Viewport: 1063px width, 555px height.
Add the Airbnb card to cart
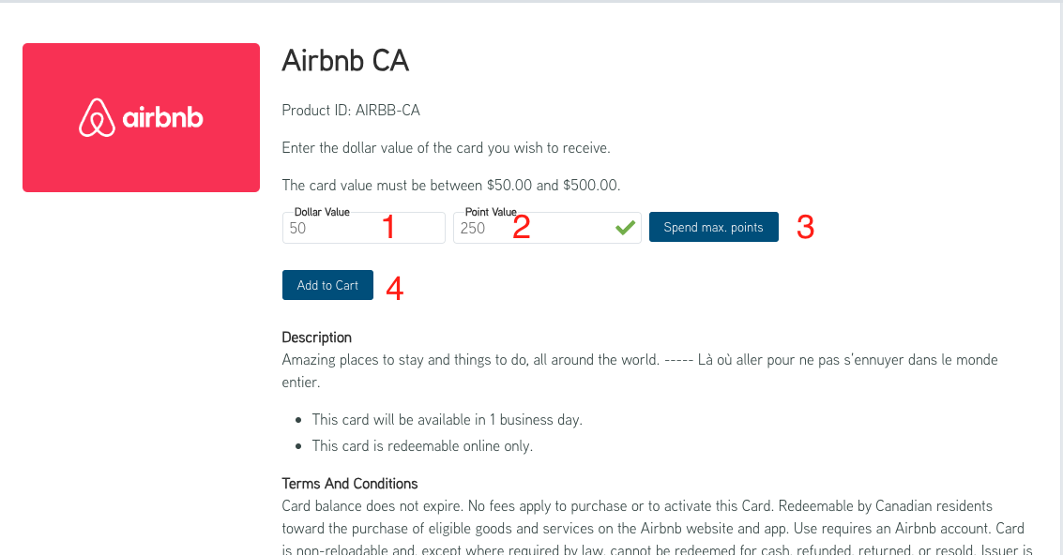click(x=327, y=285)
